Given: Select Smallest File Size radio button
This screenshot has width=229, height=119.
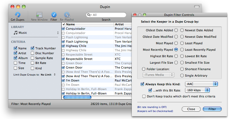Looking at the screenshot, I should pyautogui.click(x=182, y=63).
